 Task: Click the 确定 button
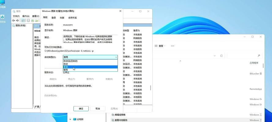coord(81,109)
